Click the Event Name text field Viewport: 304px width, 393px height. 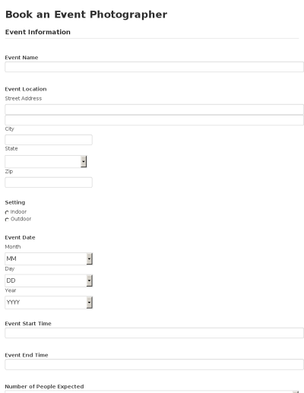154,67
